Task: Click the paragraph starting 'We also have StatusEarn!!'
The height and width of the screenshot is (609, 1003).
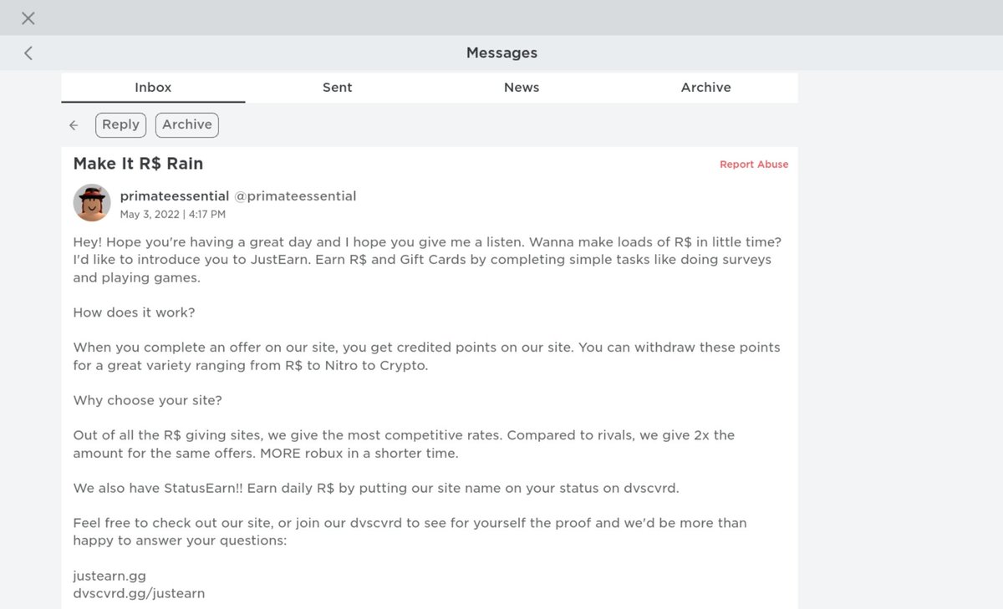Action: (x=376, y=489)
